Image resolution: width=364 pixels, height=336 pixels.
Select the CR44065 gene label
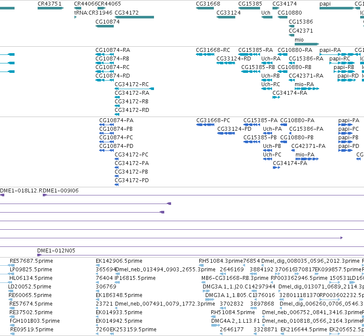109,4
